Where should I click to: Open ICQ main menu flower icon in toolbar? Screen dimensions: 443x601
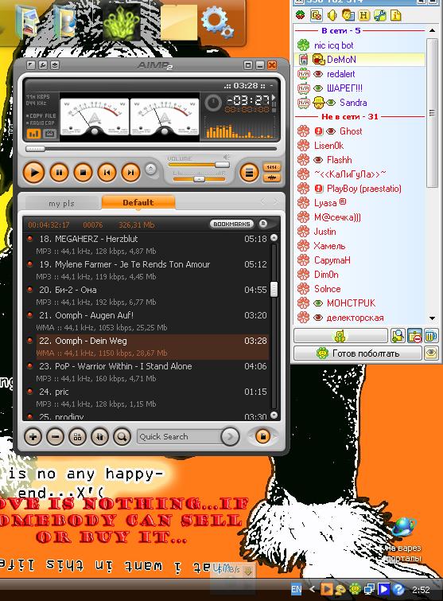coord(301,15)
